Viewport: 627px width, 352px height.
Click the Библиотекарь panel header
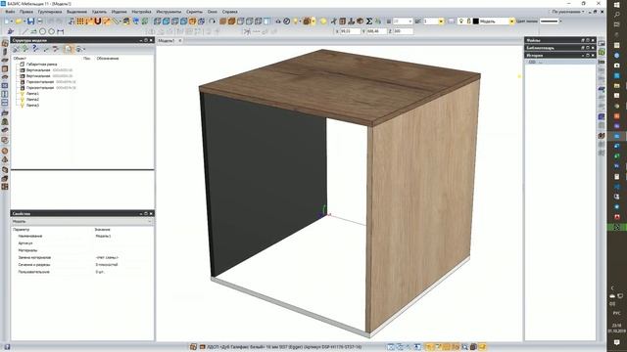click(x=559, y=48)
